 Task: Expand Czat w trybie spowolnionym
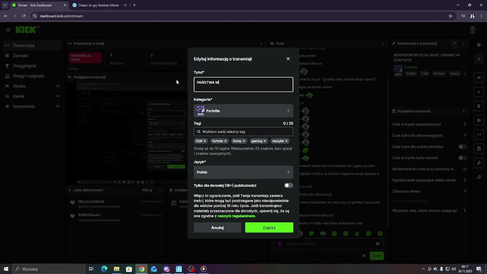tap(430, 124)
